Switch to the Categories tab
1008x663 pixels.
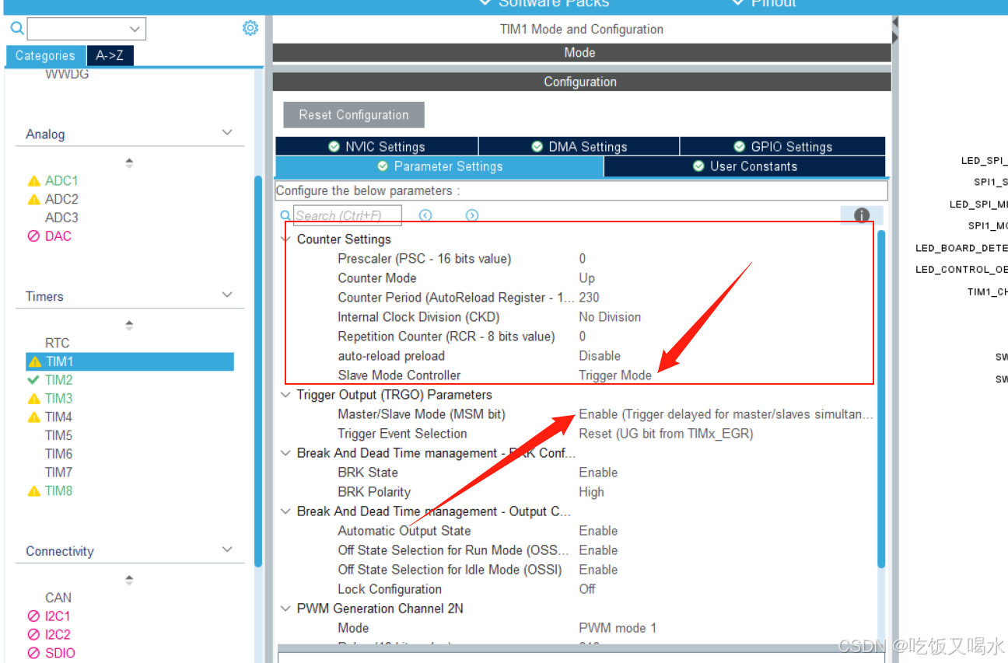point(45,56)
